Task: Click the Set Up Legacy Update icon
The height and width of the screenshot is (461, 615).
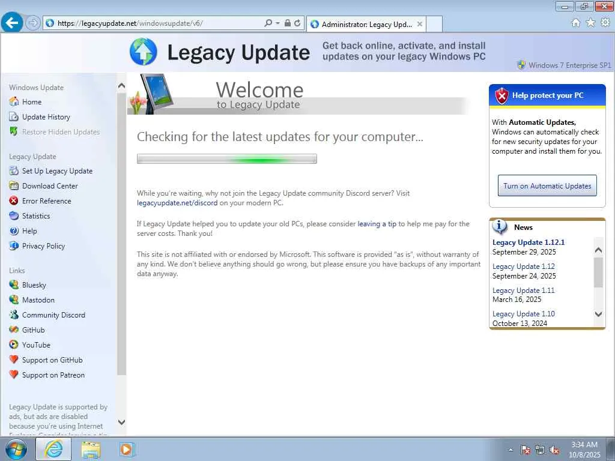Action: [x=14, y=171]
